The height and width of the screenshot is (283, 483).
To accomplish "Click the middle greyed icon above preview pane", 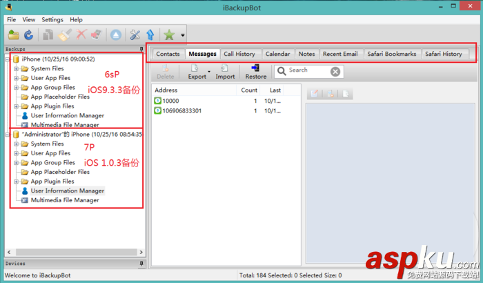I will (x=331, y=94).
